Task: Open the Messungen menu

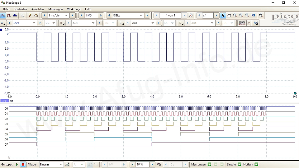Action: 55,9
